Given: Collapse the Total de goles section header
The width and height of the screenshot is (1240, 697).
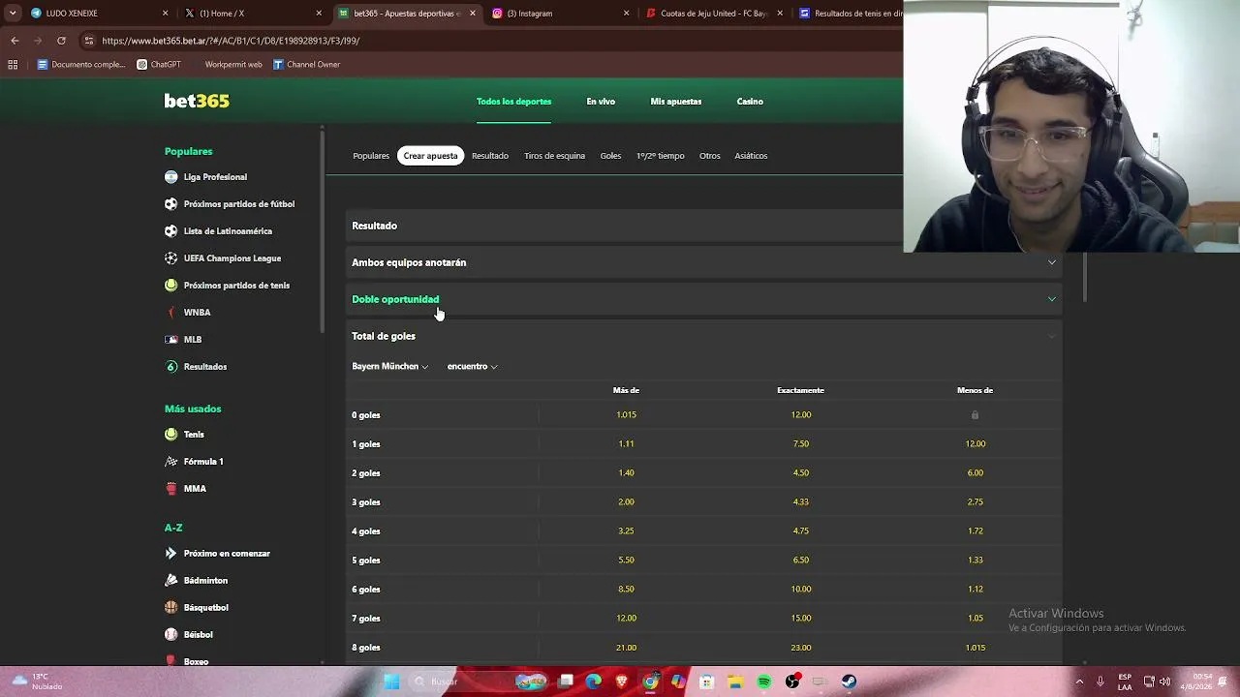Looking at the screenshot, I should (x=704, y=336).
